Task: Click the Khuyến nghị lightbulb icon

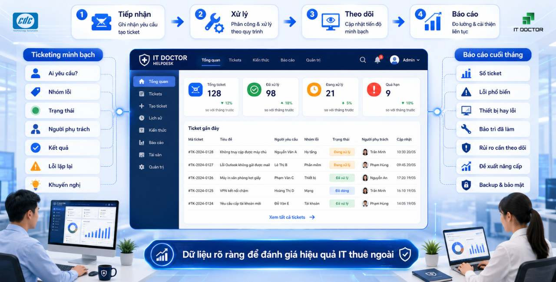Action: (36, 185)
